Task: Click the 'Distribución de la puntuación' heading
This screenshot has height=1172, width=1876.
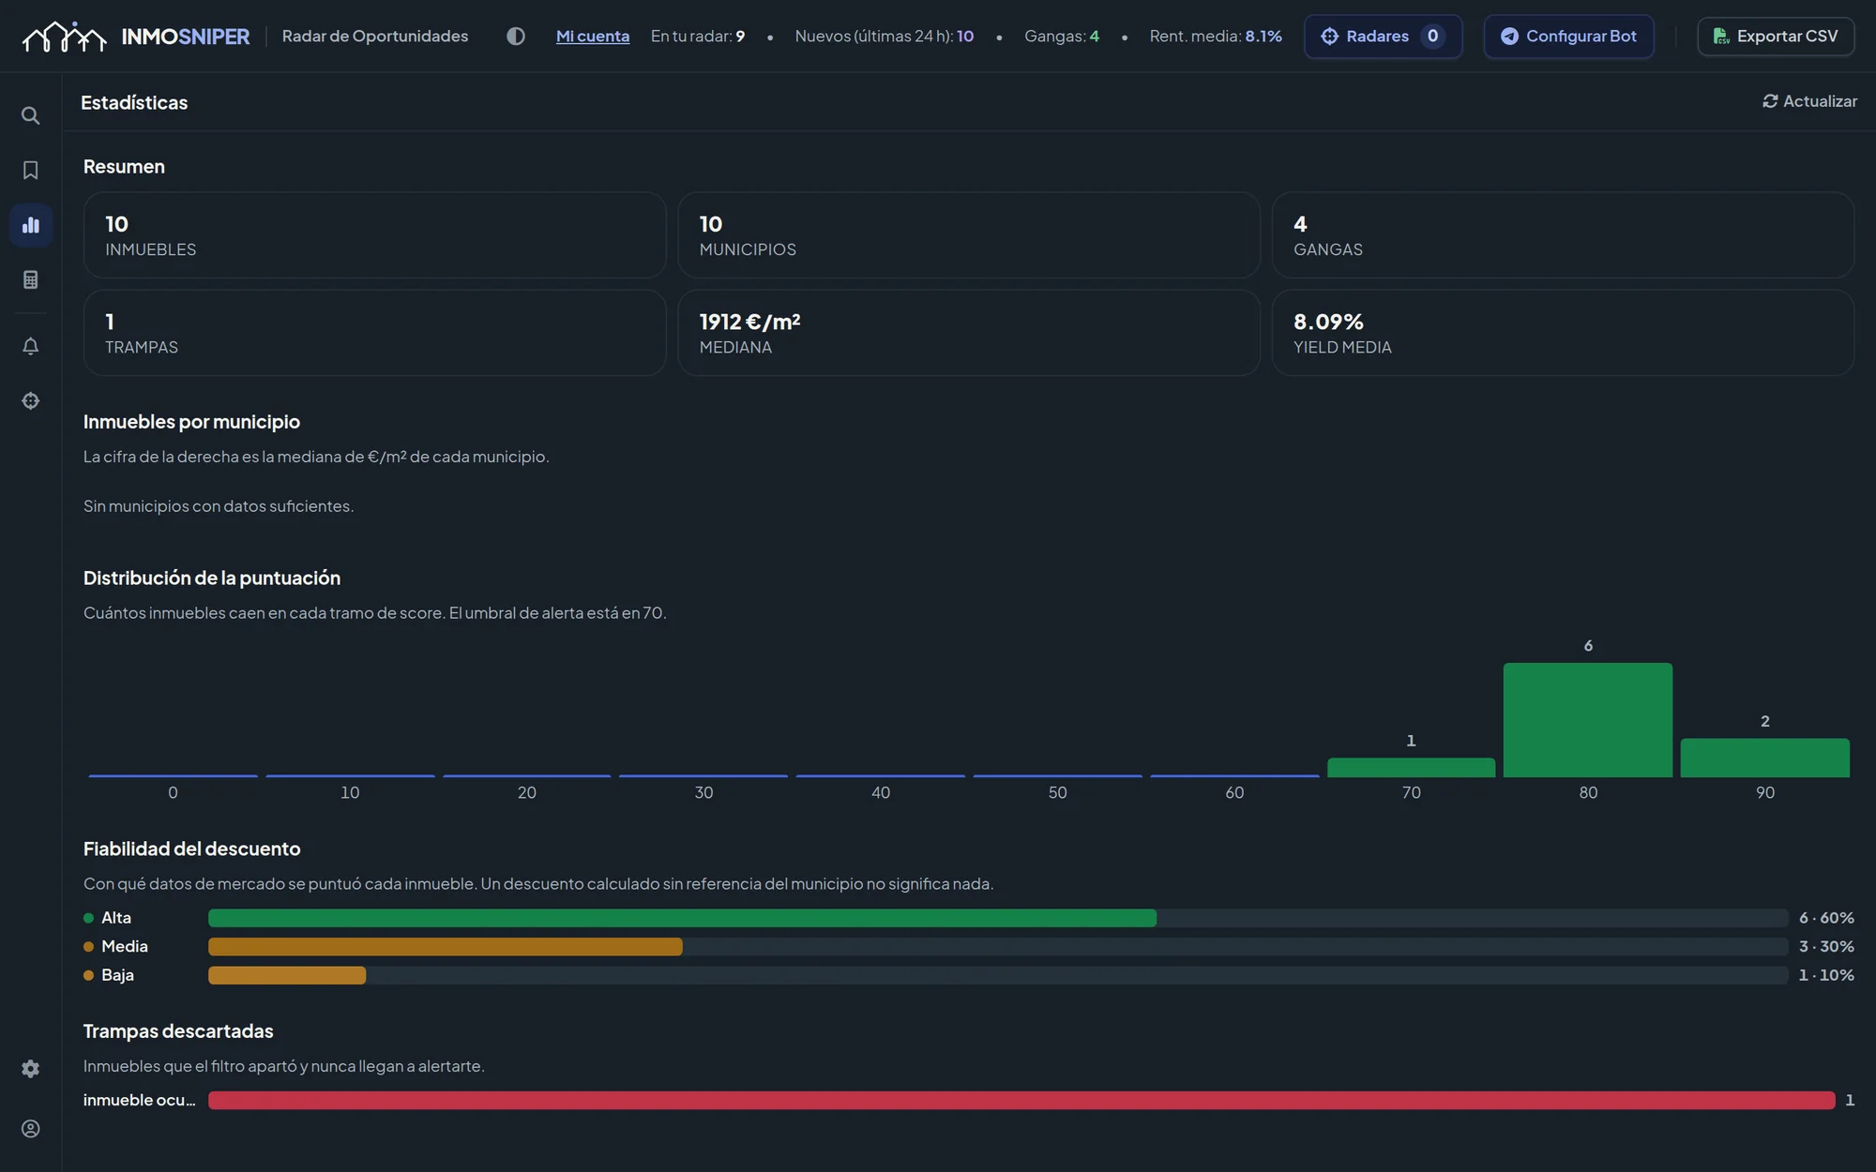Action: tap(212, 578)
